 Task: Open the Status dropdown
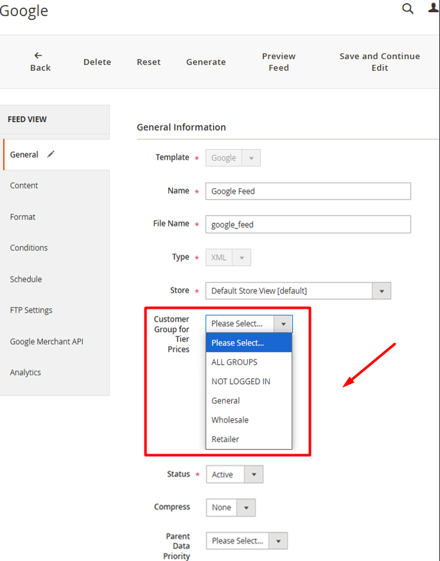234,474
